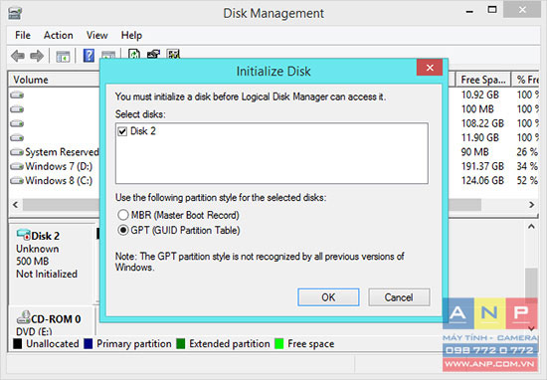547x380 pixels.
Task: Click the 34 % free value for Windows 7
Action: (527, 166)
